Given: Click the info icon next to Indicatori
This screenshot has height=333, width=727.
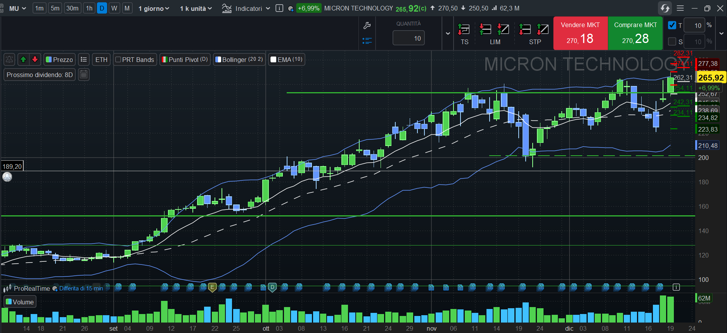Looking at the screenshot, I should pos(279,8).
